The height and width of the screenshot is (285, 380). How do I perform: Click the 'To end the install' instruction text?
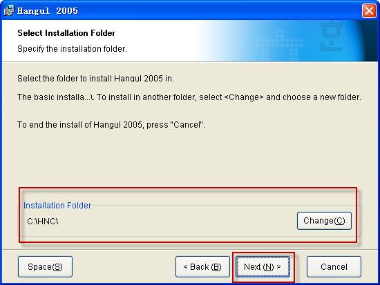(111, 125)
